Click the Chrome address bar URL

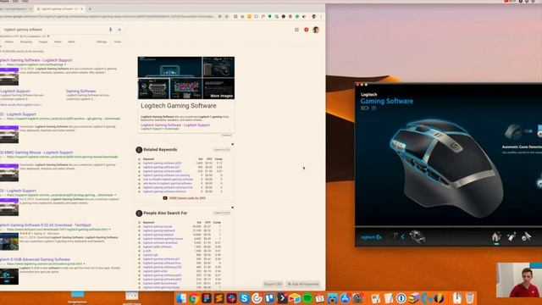point(108,16)
